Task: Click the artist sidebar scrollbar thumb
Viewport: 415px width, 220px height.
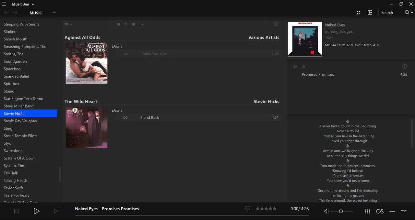Action: click(x=60, y=175)
